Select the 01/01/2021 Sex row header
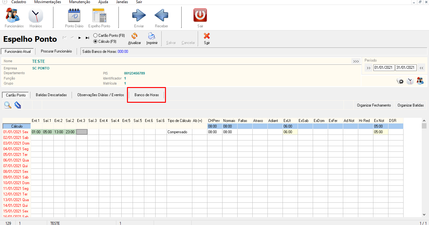Viewport: 429px width, 225px height. click(x=17, y=132)
